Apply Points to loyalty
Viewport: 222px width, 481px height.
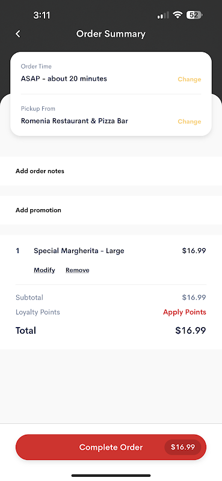coord(185,312)
